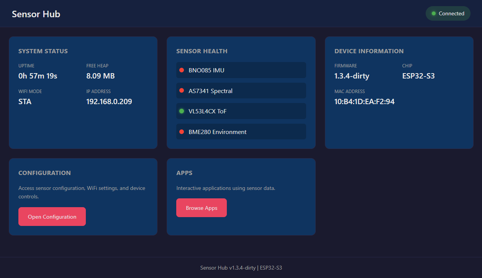The height and width of the screenshot is (278, 482).
Task: Open the CONFIGURATION section header
Action: [44, 173]
